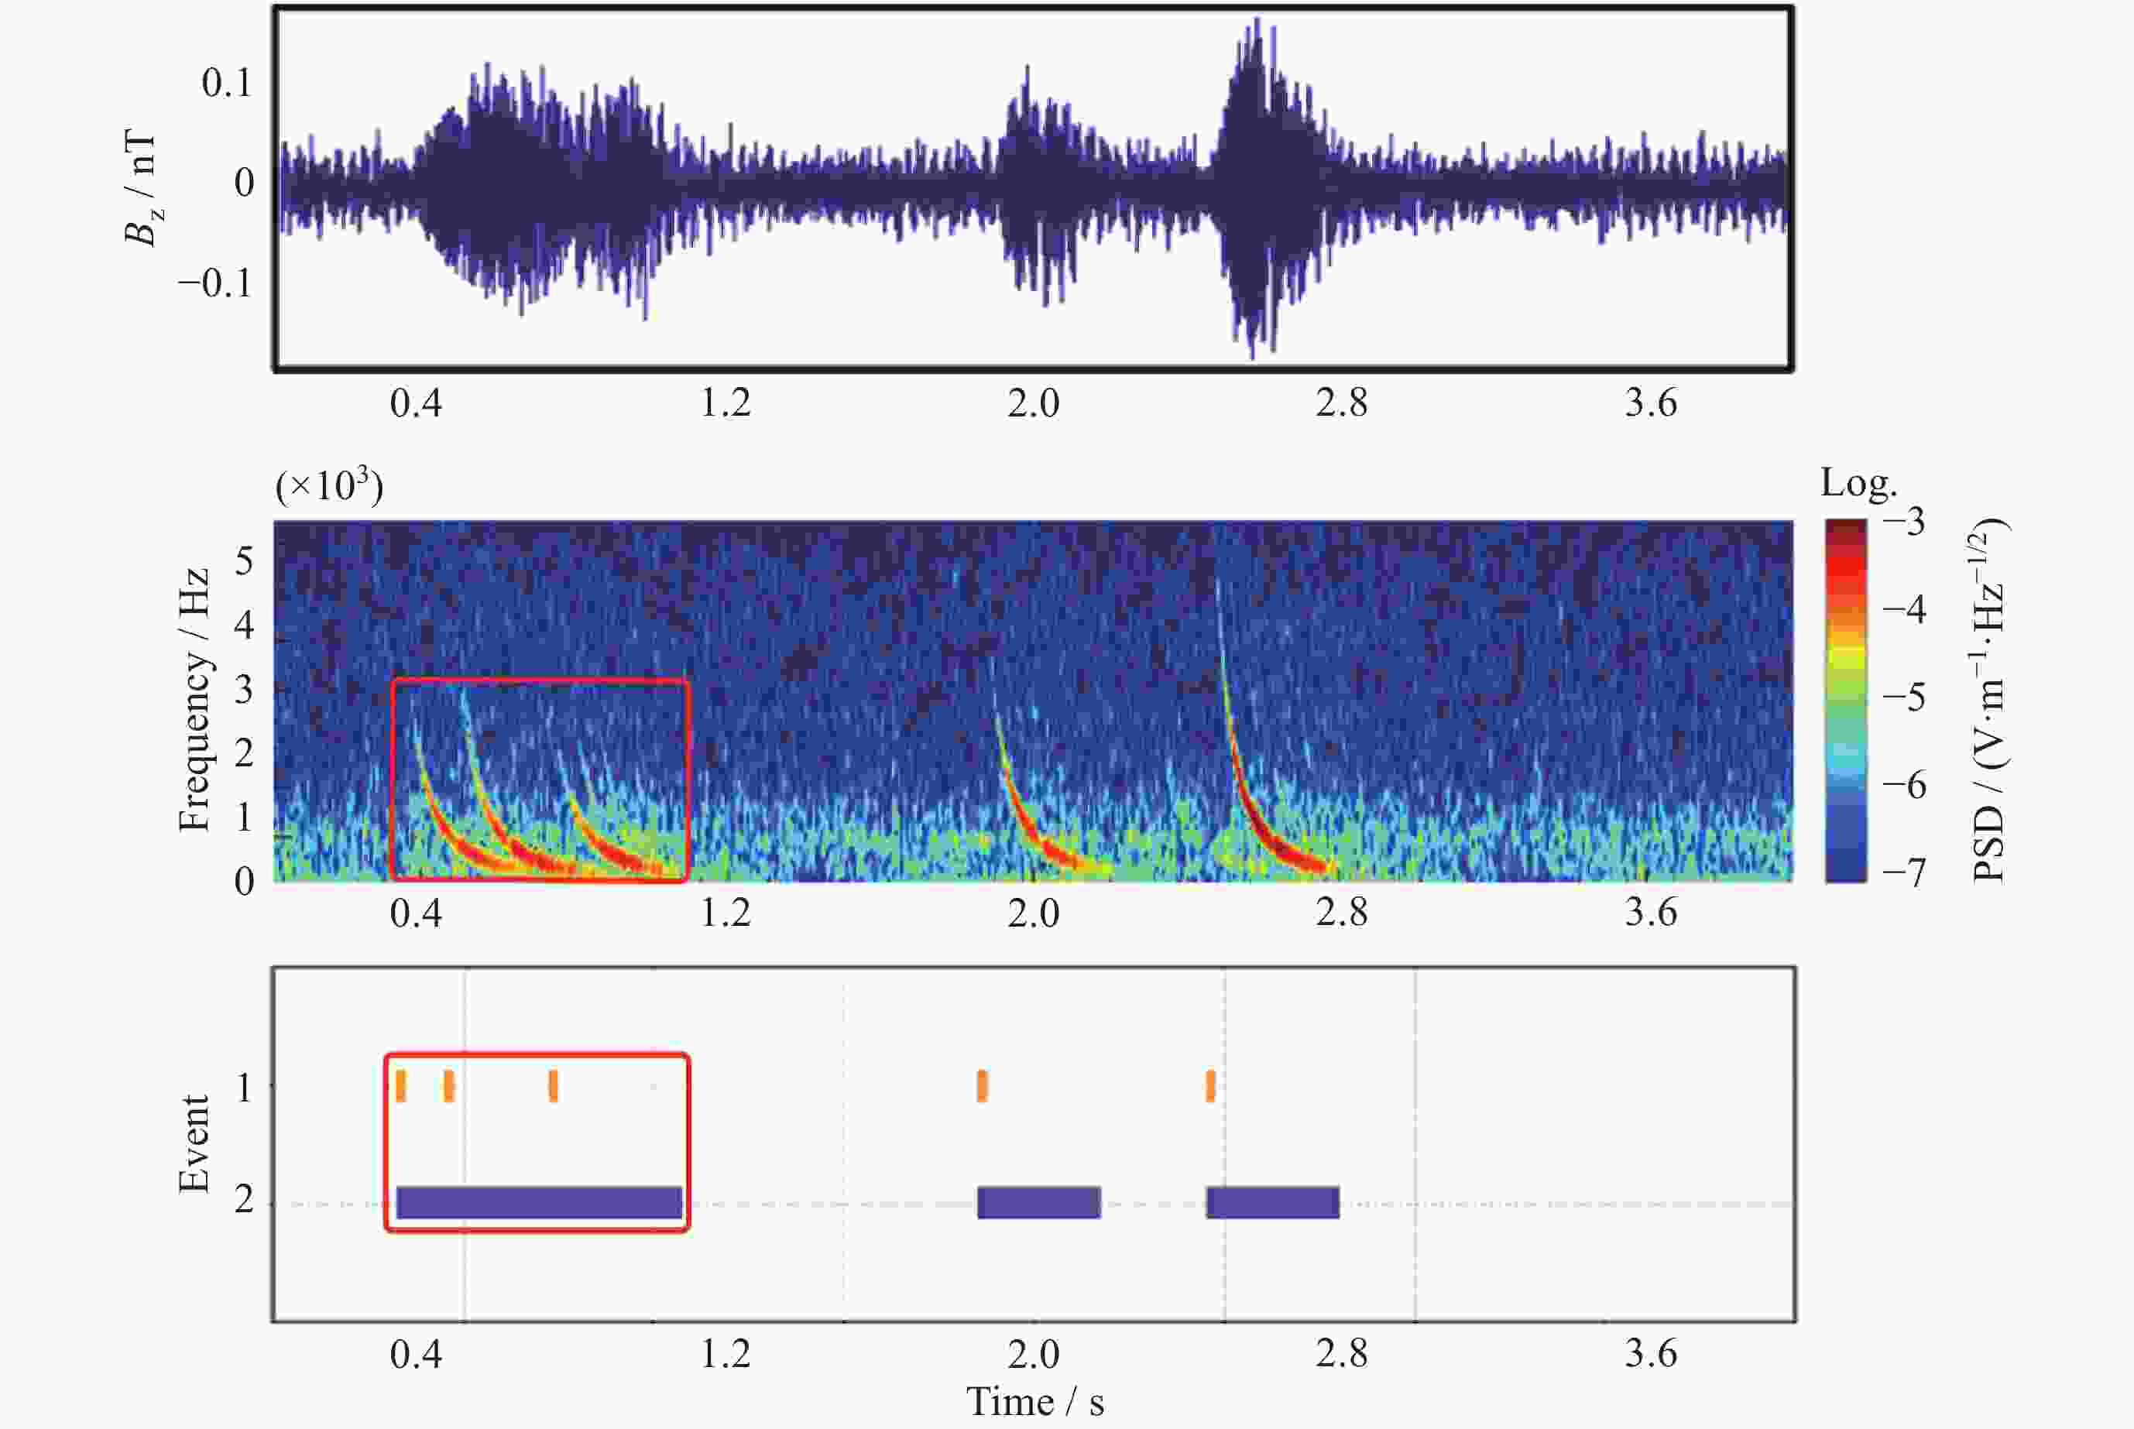Click the rightmost purple event bar

click(x=1272, y=1202)
